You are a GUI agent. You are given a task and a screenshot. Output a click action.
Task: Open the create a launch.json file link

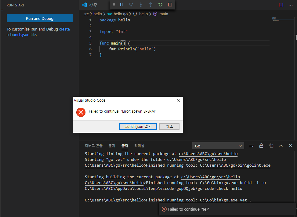click(x=21, y=34)
